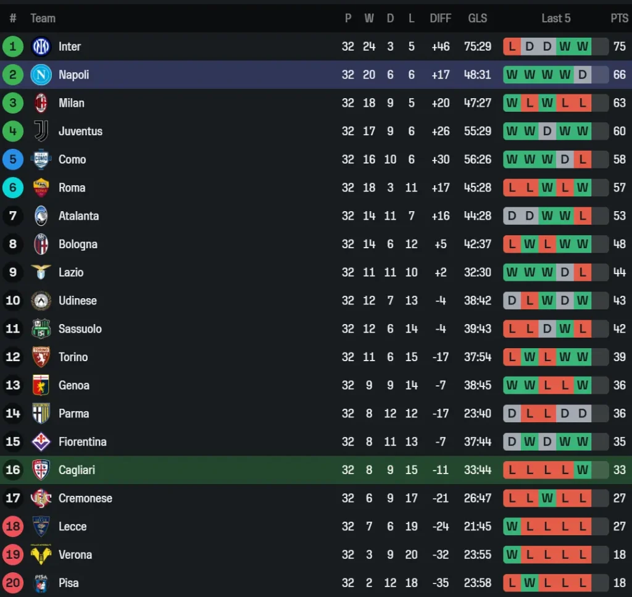This screenshot has width=632, height=597.
Task: Sort standings by DIFF column header
Action: pyautogui.click(x=440, y=19)
